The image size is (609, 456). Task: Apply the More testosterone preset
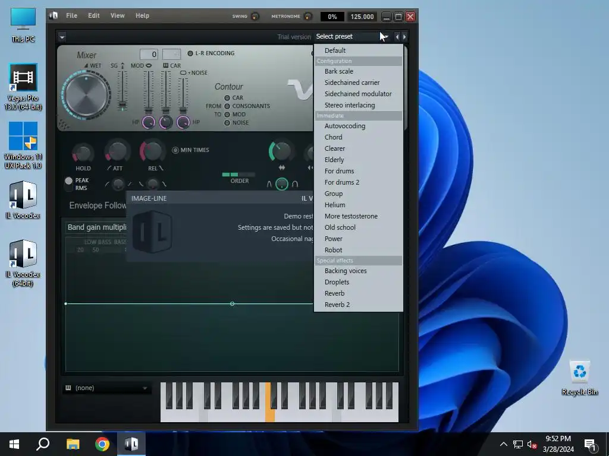click(358, 216)
